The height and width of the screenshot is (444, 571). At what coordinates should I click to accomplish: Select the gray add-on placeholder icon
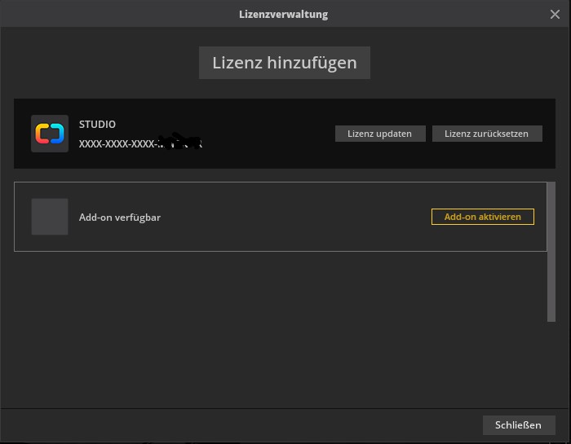point(49,217)
